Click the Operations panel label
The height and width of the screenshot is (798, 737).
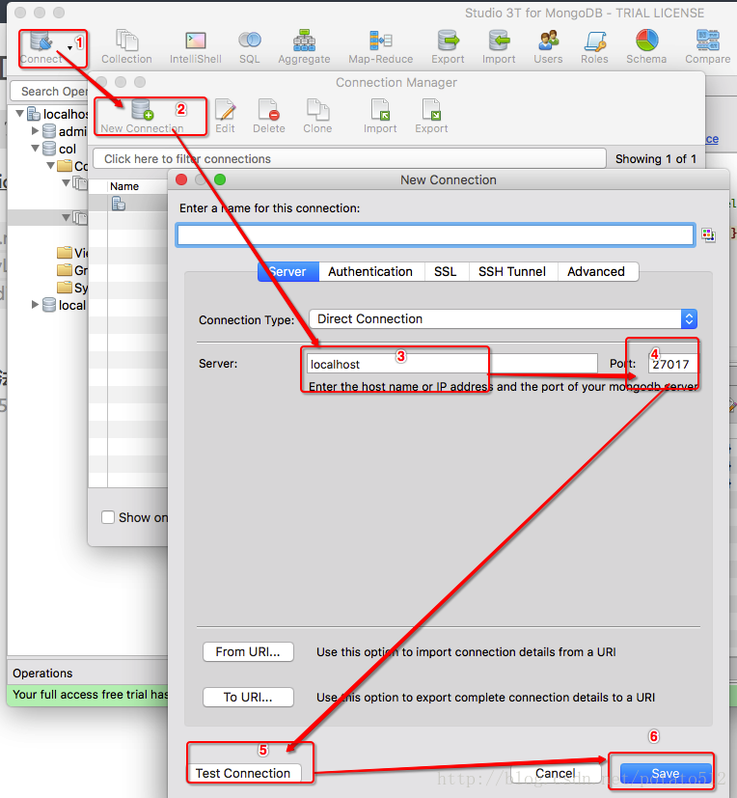click(x=42, y=673)
